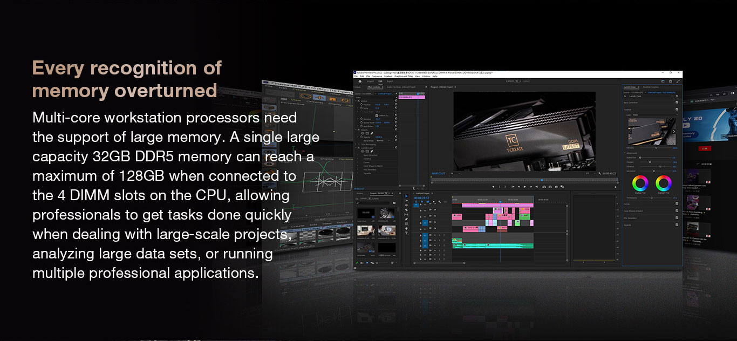
Task: Disable the Vignette section checkbox
Action: click(x=677, y=224)
